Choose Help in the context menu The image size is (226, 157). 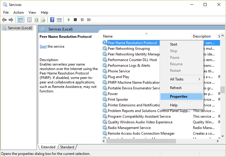click(181, 105)
